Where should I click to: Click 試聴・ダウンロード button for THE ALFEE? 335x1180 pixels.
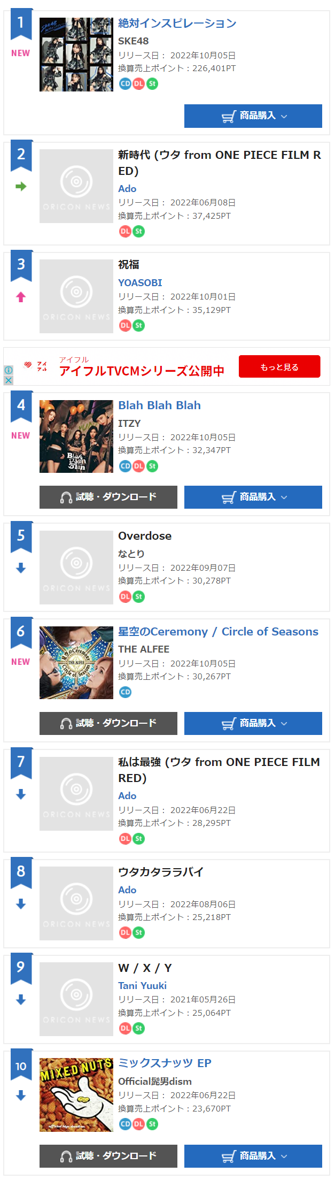[108, 723]
